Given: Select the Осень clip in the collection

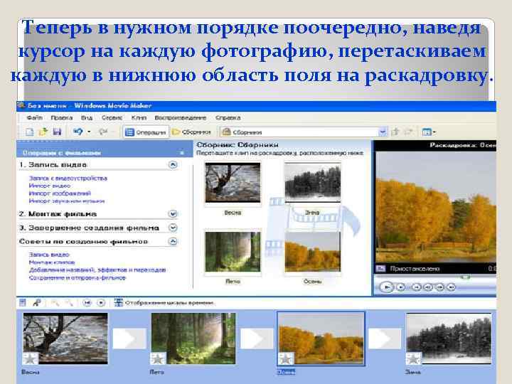Looking at the screenshot, I should tap(312, 252).
